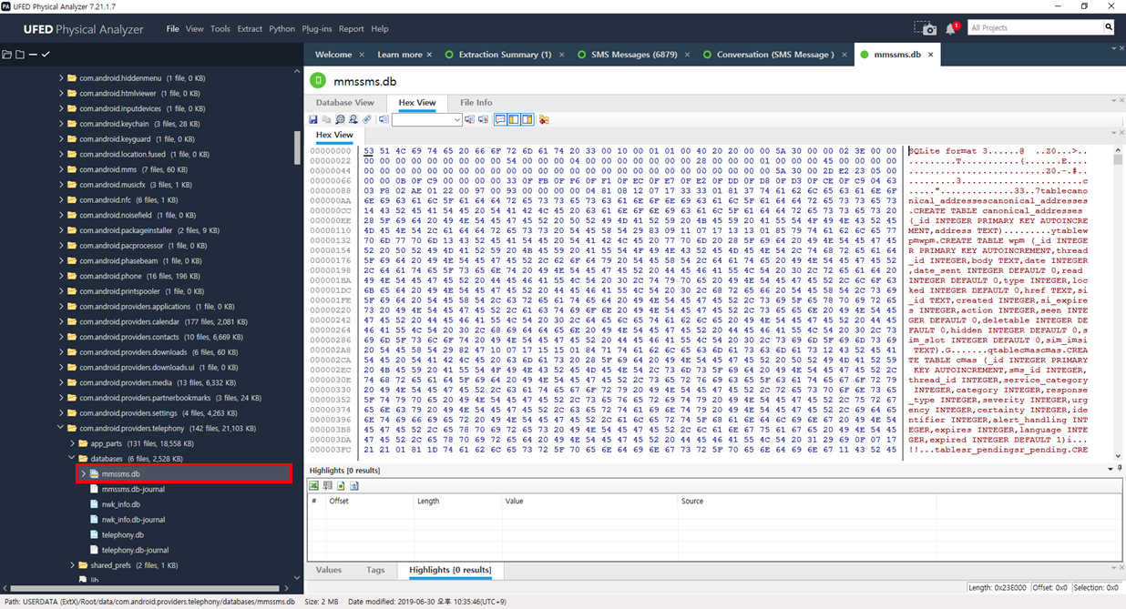Collapse com.android.providers.telephony folder
1126x609 pixels.
pos(61,428)
